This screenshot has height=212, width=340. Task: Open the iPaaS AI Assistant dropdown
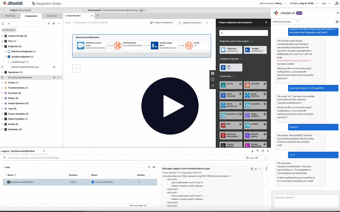(x=285, y=22)
